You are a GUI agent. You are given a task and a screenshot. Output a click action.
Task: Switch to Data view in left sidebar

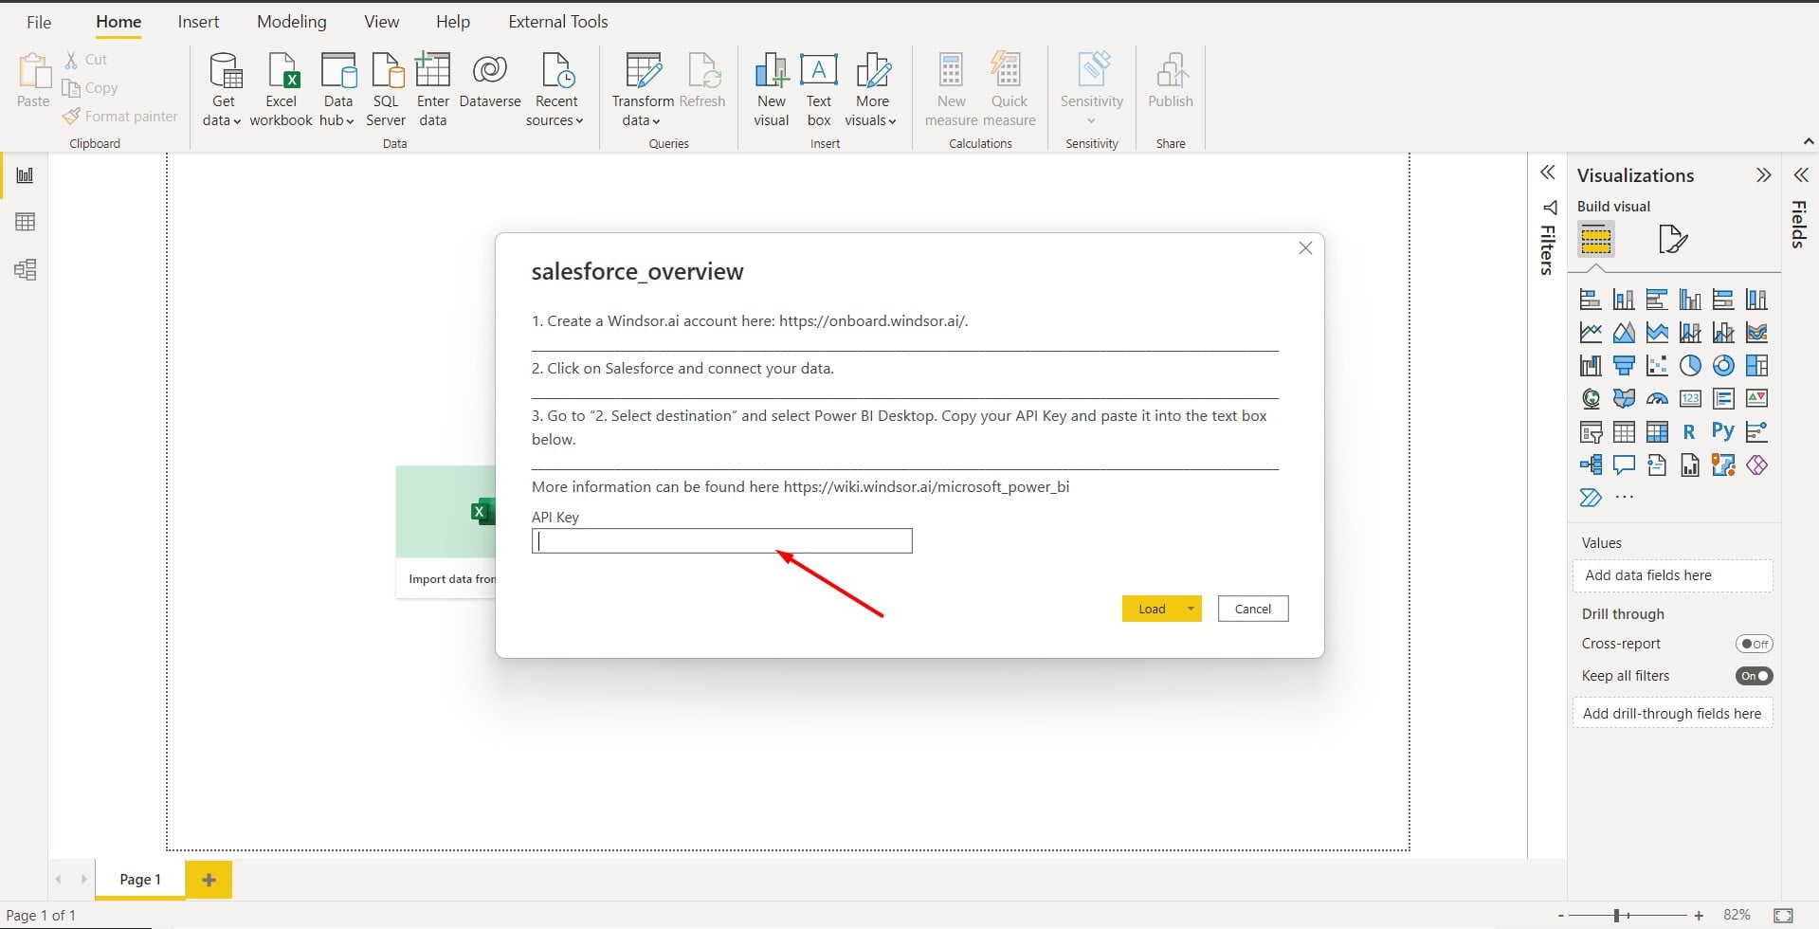coord(25,222)
